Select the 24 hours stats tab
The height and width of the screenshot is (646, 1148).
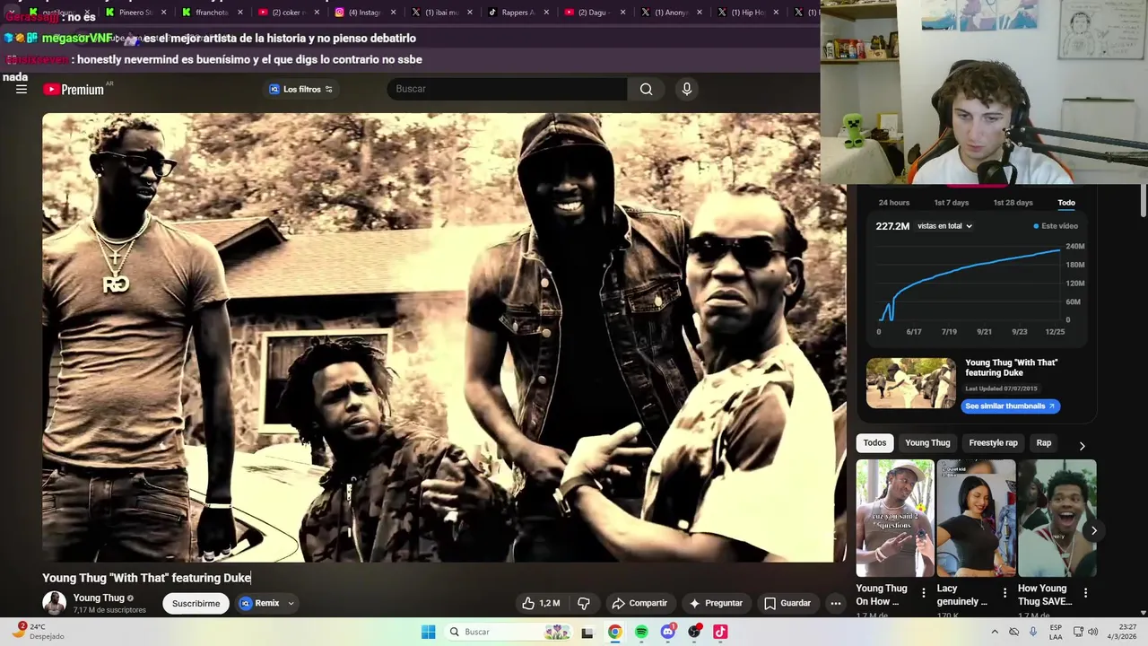[894, 203]
